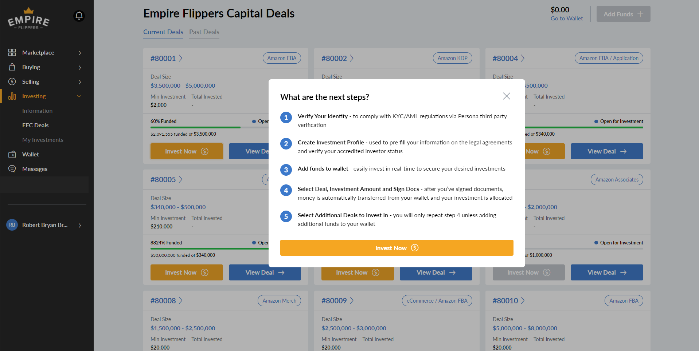
Task: Click Invest Now in the dialog
Action: click(x=397, y=248)
